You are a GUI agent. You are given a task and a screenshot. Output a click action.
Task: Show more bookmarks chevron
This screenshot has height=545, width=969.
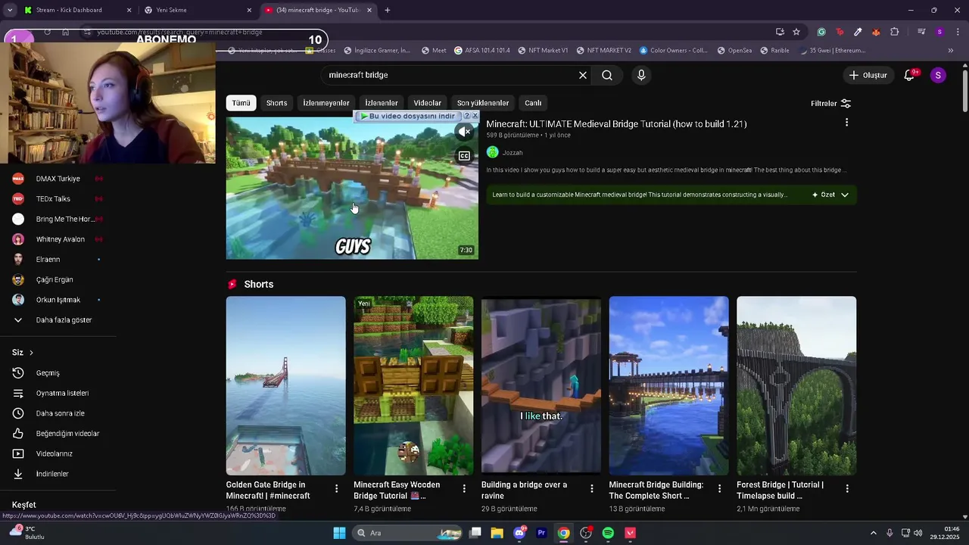pyautogui.click(x=951, y=51)
